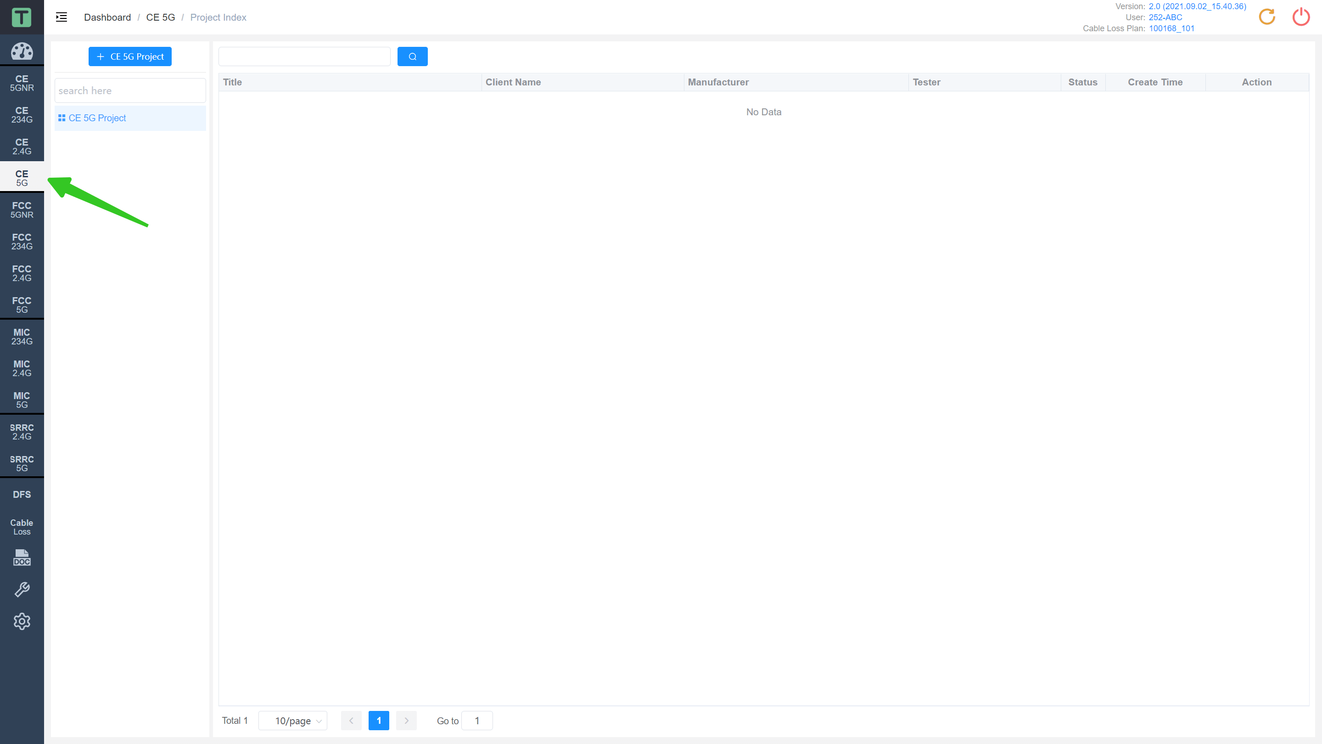The image size is (1322, 744).
Task: Open cable loss plan 100168_101 link
Action: (x=1171, y=28)
